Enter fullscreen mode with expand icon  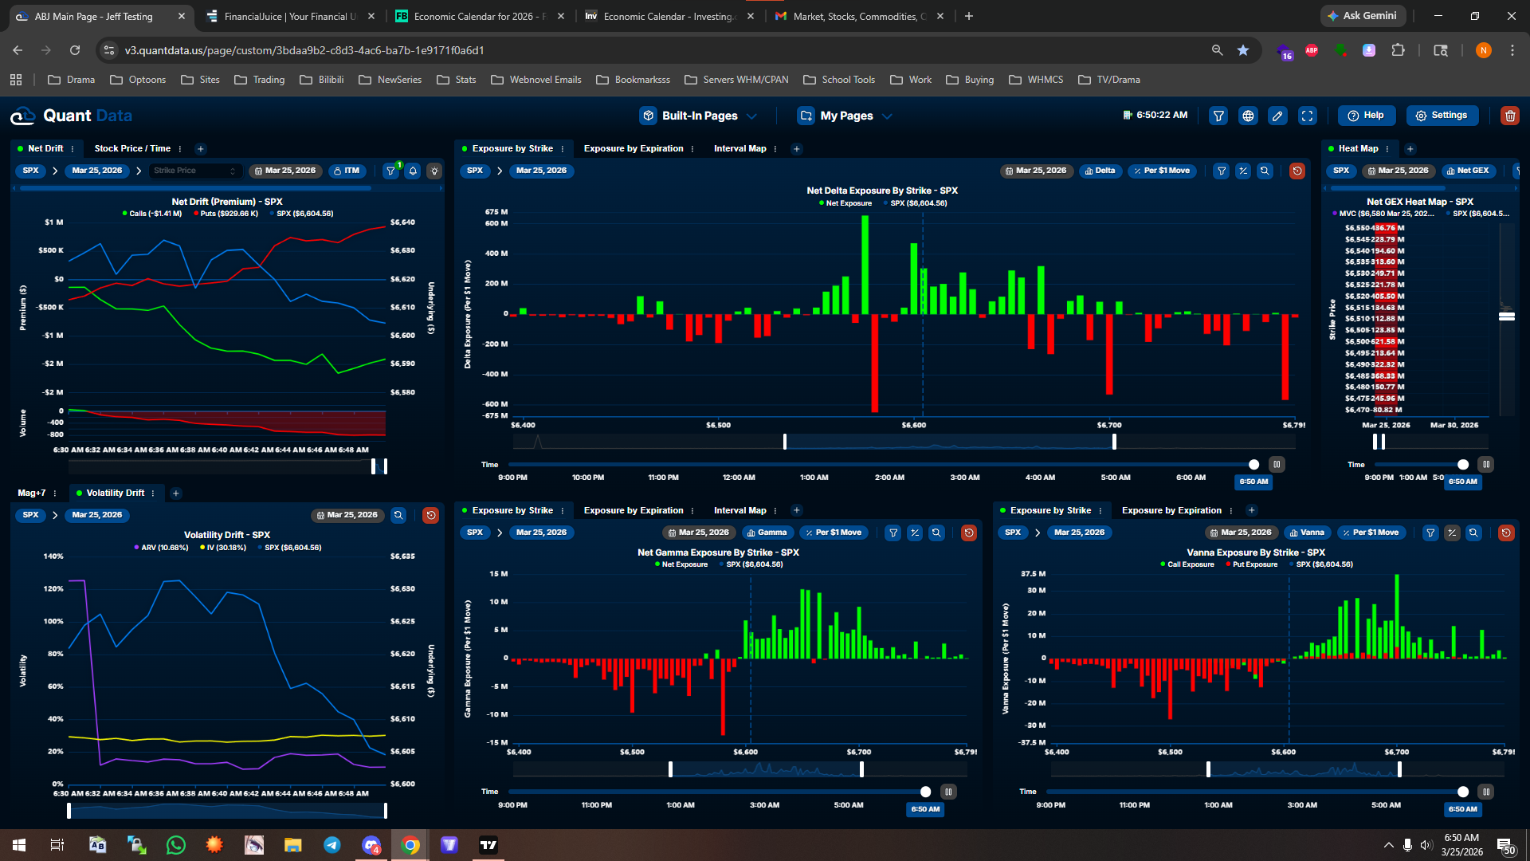click(x=1308, y=116)
